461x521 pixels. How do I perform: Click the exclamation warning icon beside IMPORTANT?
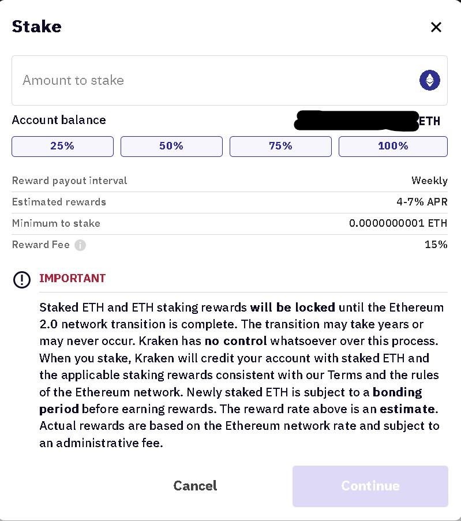[x=22, y=280]
